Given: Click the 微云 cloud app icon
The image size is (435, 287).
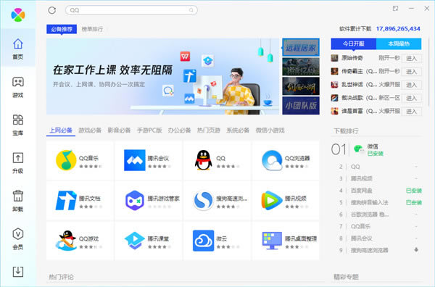Looking at the screenshot, I should pyautogui.click(x=203, y=241).
